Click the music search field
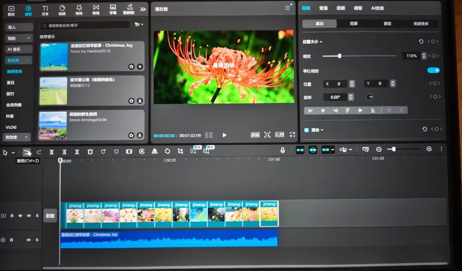 (x=85, y=26)
